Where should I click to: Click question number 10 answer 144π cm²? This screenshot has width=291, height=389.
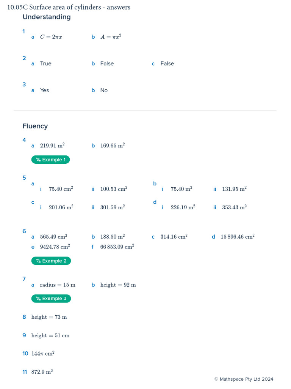(x=43, y=353)
